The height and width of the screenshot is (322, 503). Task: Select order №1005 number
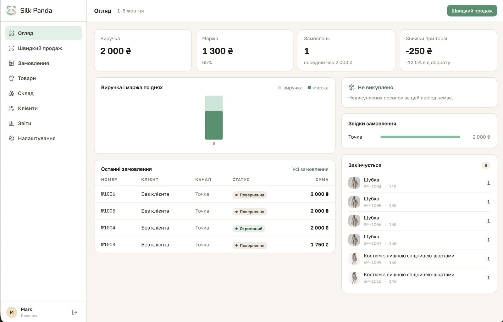(108, 211)
